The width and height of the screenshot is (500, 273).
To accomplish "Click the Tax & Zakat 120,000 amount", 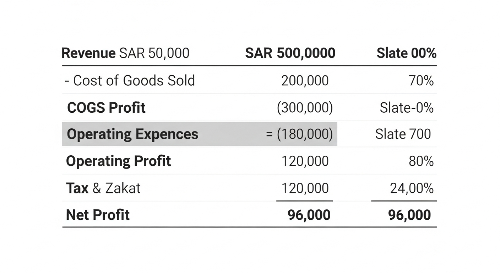I will [305, 188].
